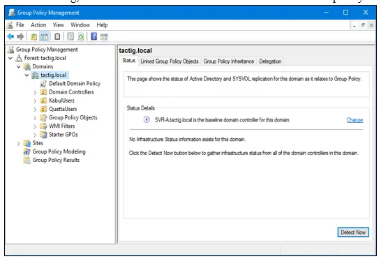Screen dimensions: 381x259
Task: Click the Starter GPOs folder icon
Action: pos(43,135)
